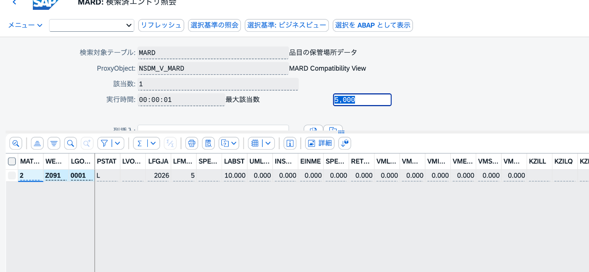This screenshot has height=272, width=589.
Task: Open the layout options dropdown arrow
Action: [x=268, y=143]
